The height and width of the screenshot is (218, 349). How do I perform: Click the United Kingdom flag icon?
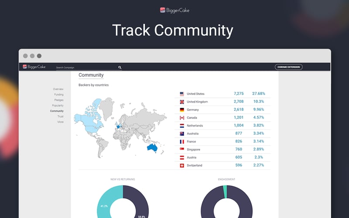click(x=182, y=102)
